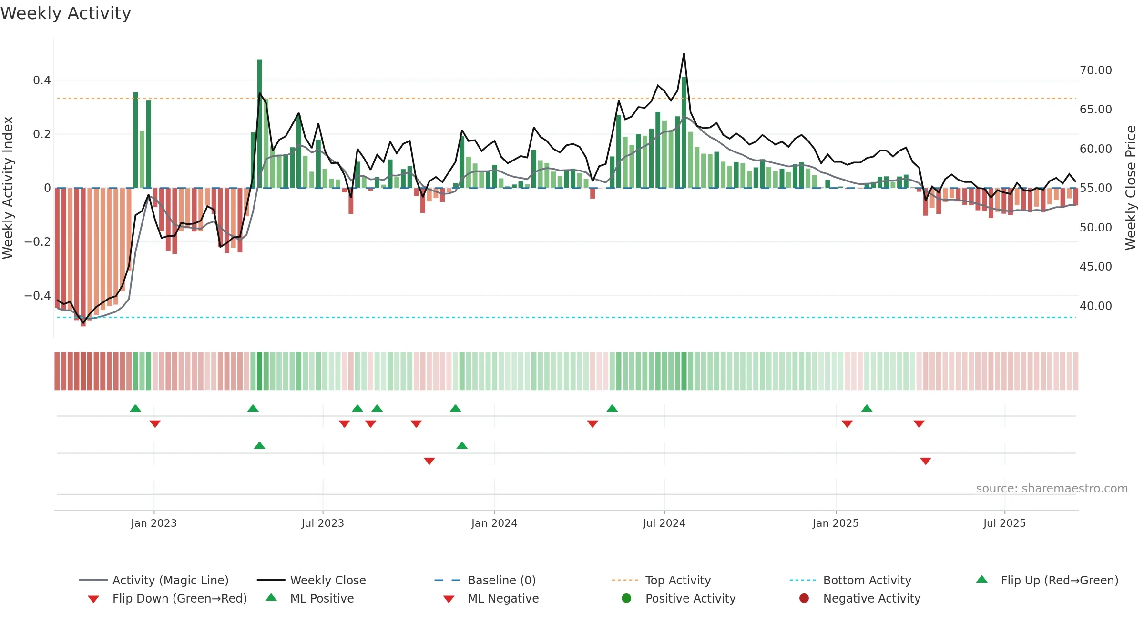Click the Flip Down red triangle legend icon

(x=93, y=599)
